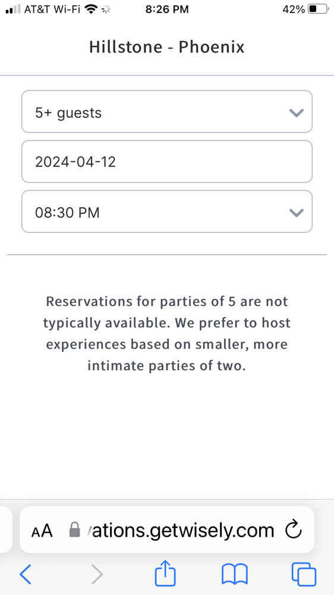Open the Safari bookmarks book icon
This screenshot has width=334, height=595.
pyautogui.click(x=234, y=574)
